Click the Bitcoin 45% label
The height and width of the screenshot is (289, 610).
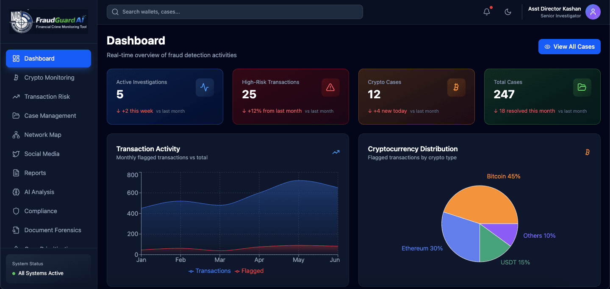[x=504, y=176]
